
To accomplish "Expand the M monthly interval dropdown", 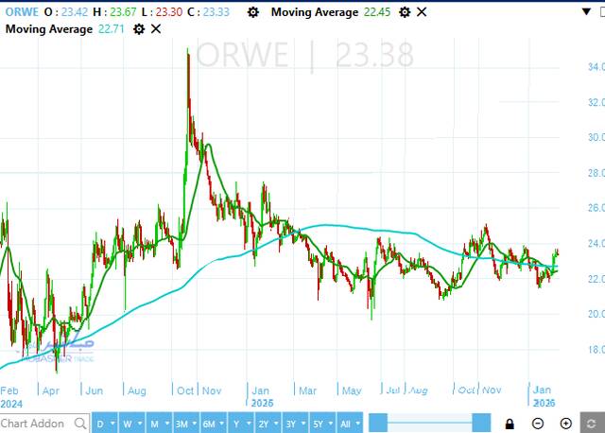I will [x=158, y=423].
